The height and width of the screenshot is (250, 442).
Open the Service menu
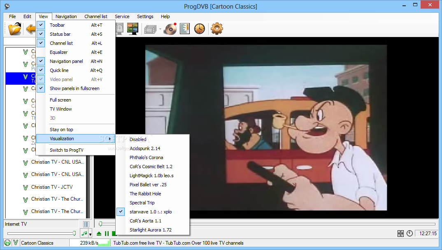[122, 16]
